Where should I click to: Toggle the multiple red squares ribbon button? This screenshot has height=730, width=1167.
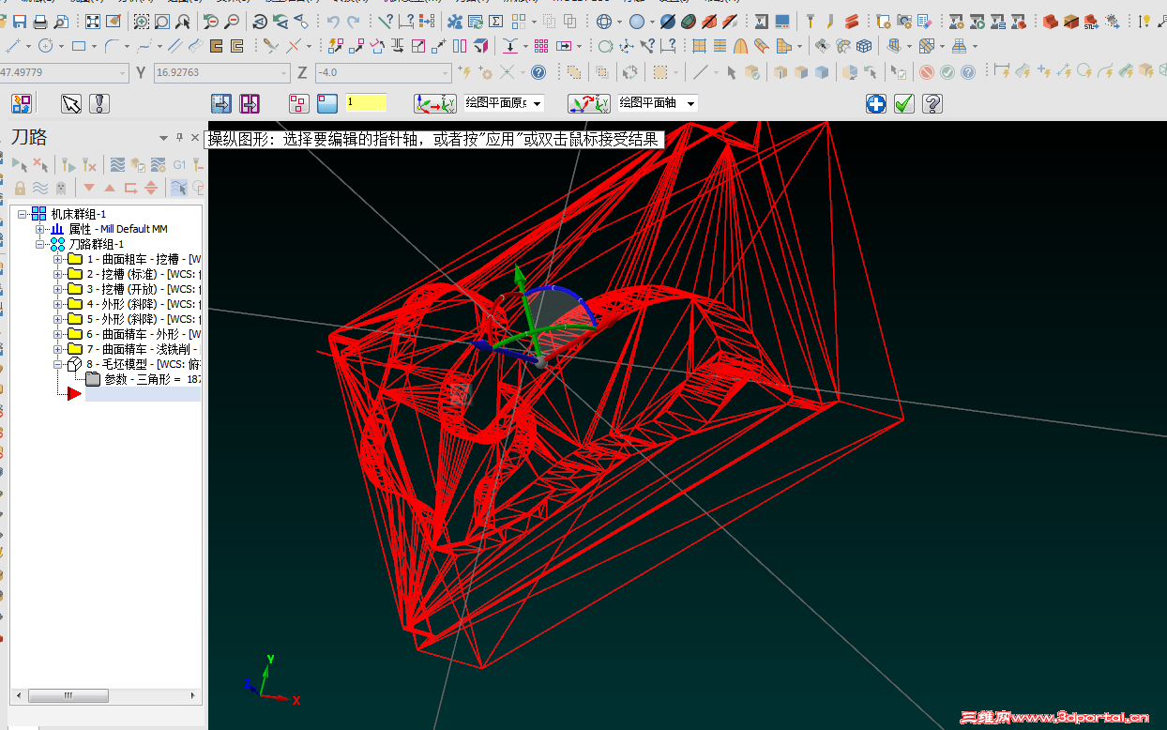click(x=298, y=103)
